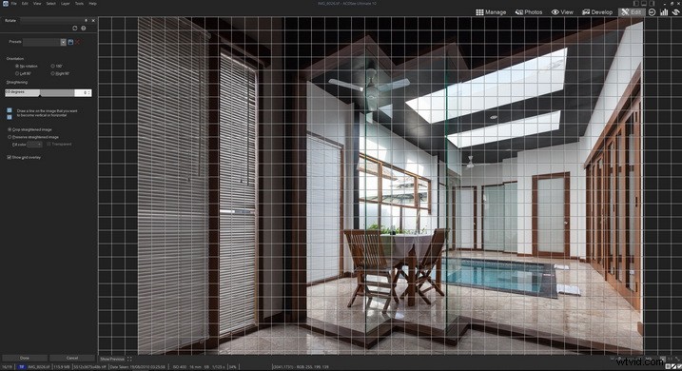Screen dimensions: 682x371
Task: Delete the preset with red X
Action: tap(77, 42)
